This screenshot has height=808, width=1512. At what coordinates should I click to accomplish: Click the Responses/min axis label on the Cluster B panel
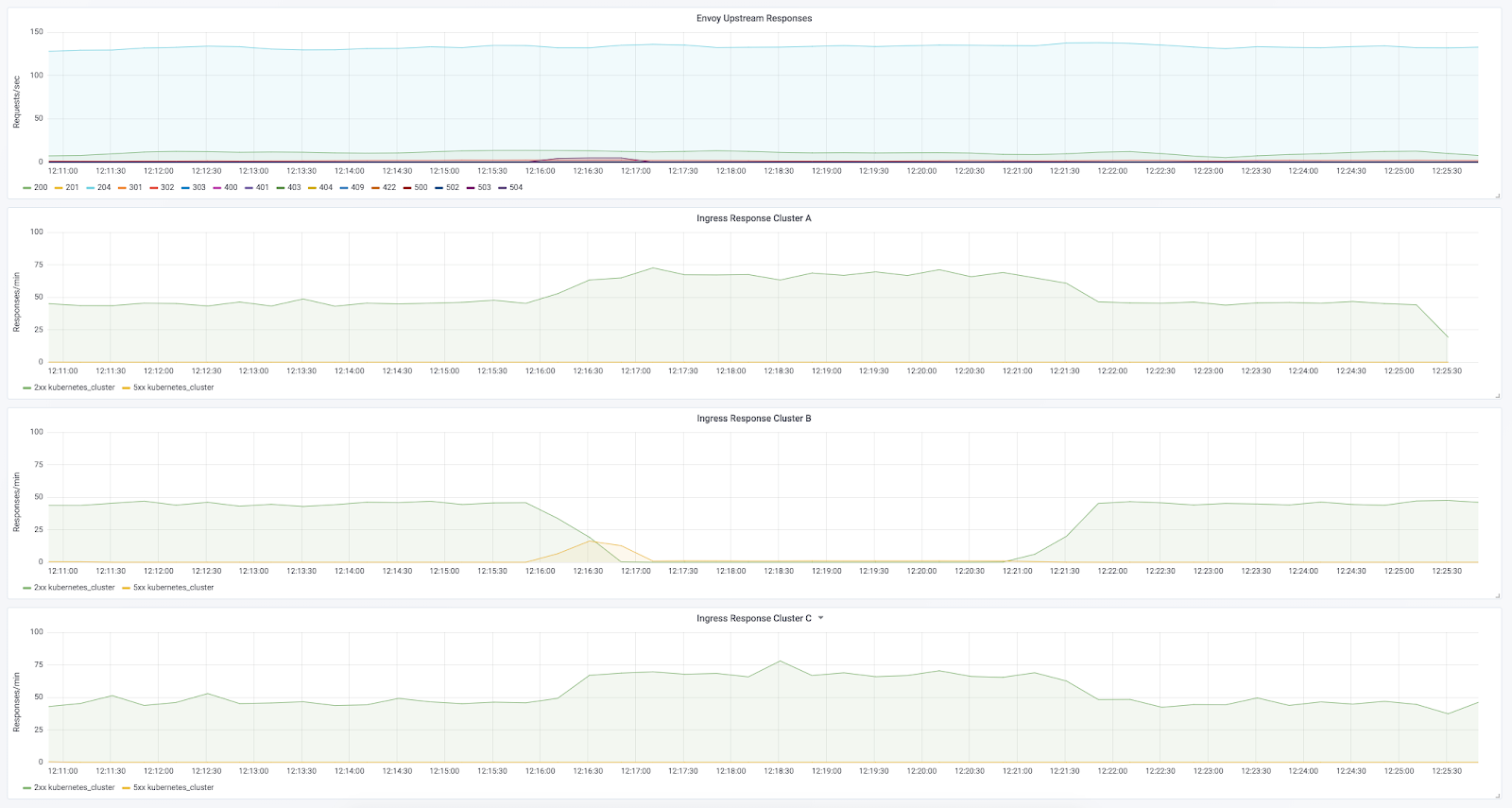pos(16,503)
